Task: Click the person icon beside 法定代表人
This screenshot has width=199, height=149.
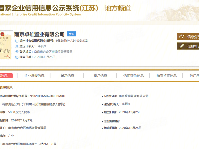Action: point(17,46)
